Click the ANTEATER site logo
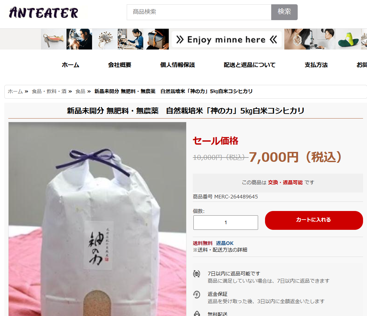Screen dimensions: 367x316 click(44, 13)
